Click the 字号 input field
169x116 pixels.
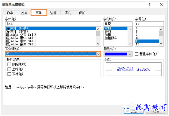tap(150, 24)
